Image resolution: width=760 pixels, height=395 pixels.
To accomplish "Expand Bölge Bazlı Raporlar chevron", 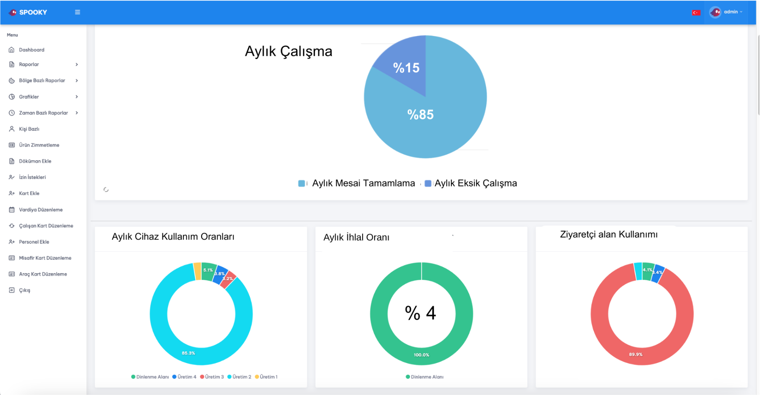I will [77, 81].
